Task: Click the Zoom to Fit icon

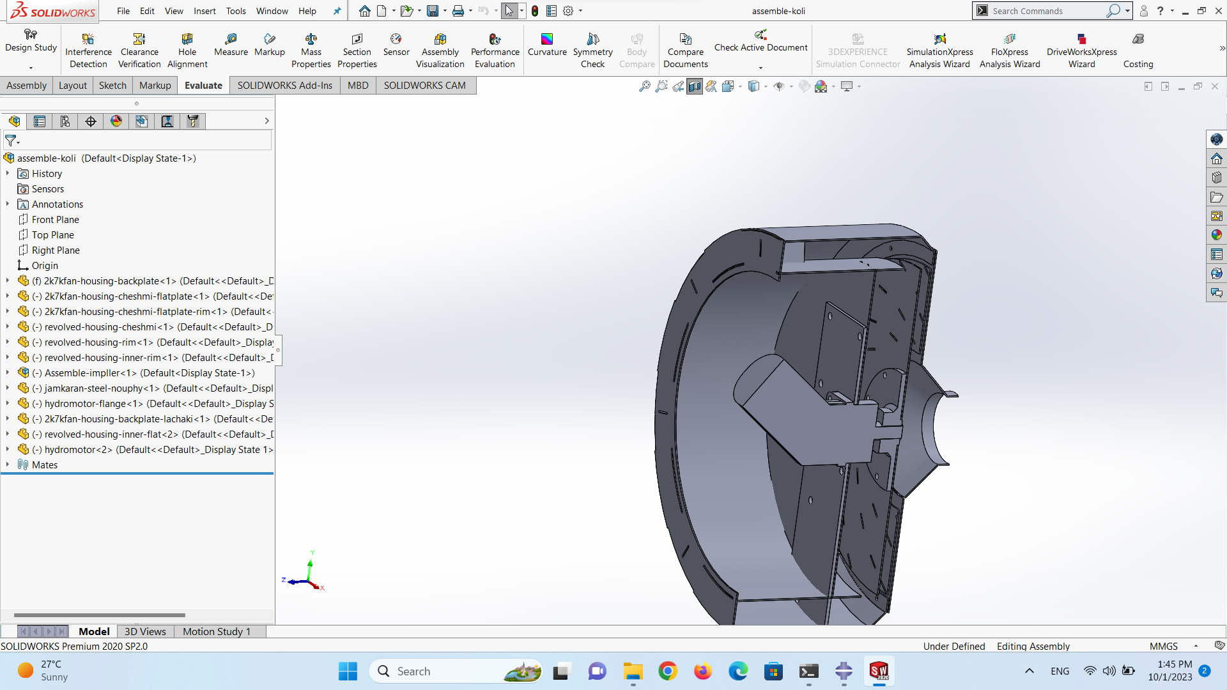Action: click(x=645, y=86)
